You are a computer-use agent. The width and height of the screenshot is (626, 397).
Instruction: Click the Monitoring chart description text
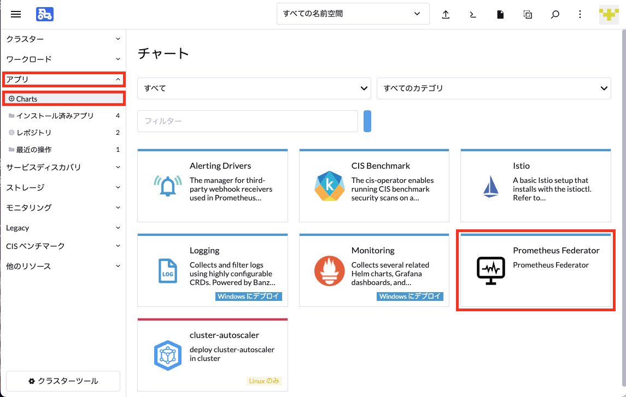point(390,274)
